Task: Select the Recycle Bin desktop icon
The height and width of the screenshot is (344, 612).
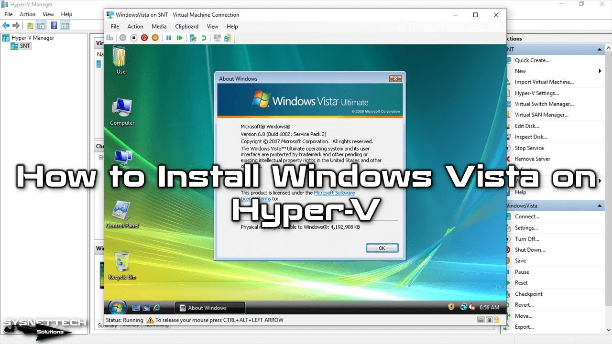Action: coord(122,266)
